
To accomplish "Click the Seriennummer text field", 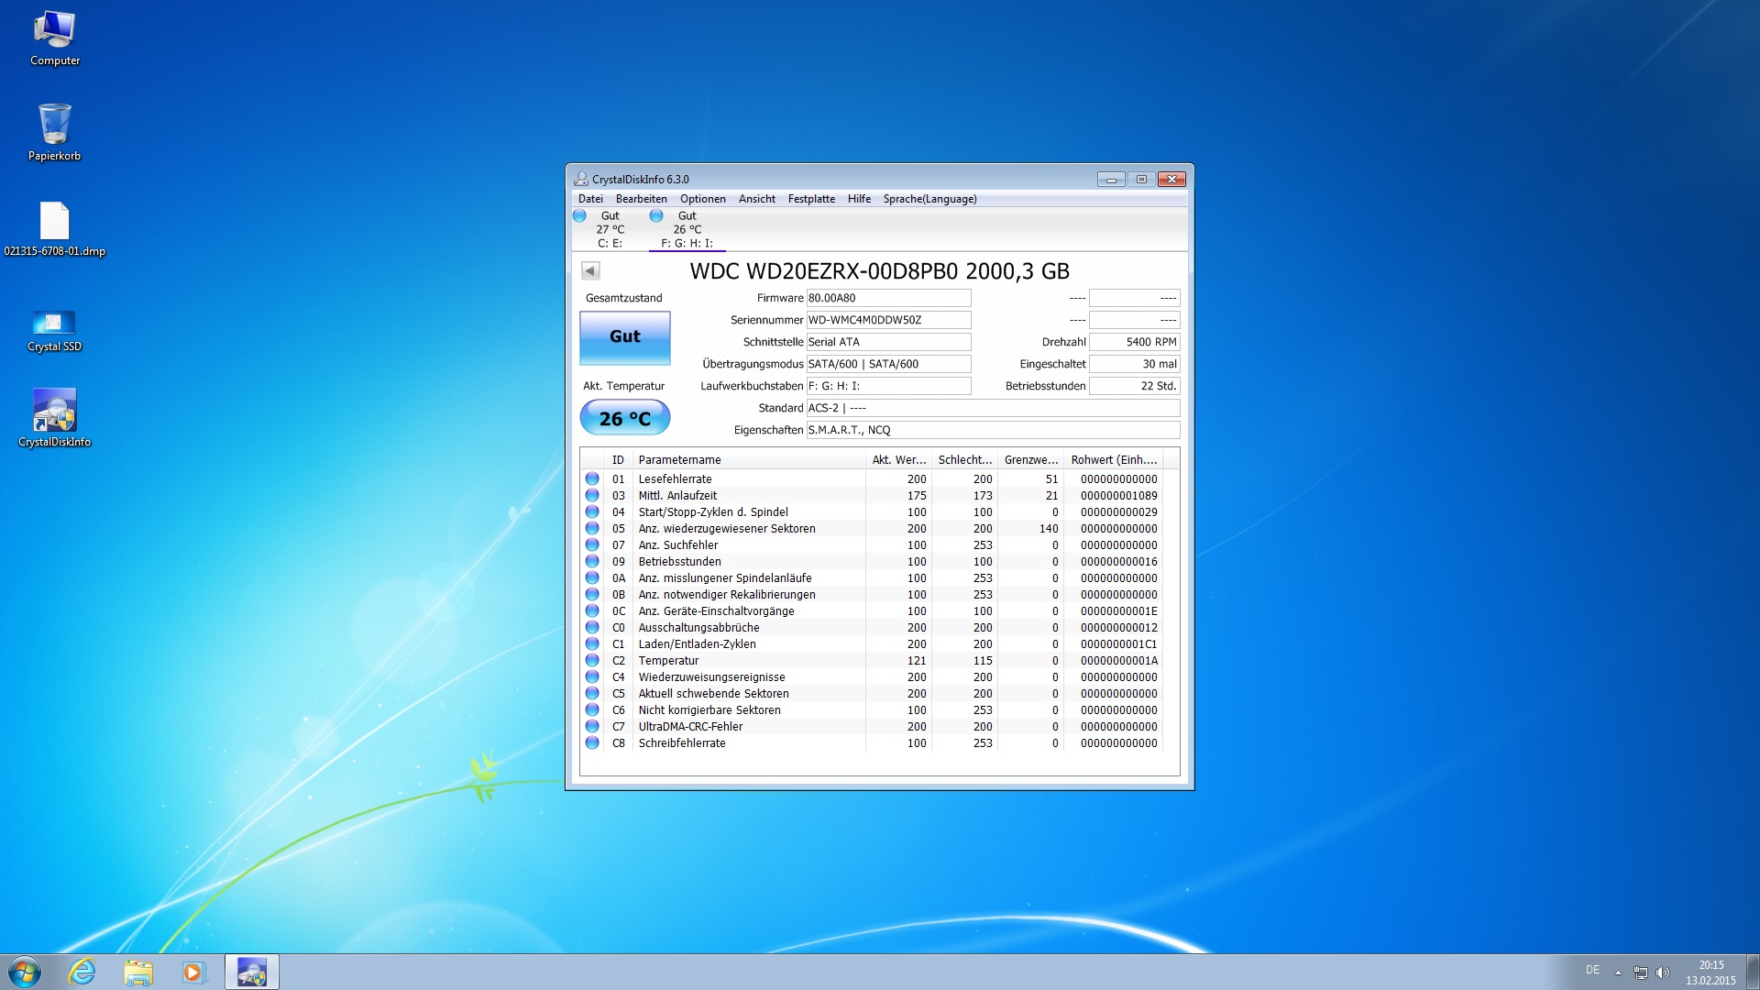I will pyautogui.click(x=887, y=320).
